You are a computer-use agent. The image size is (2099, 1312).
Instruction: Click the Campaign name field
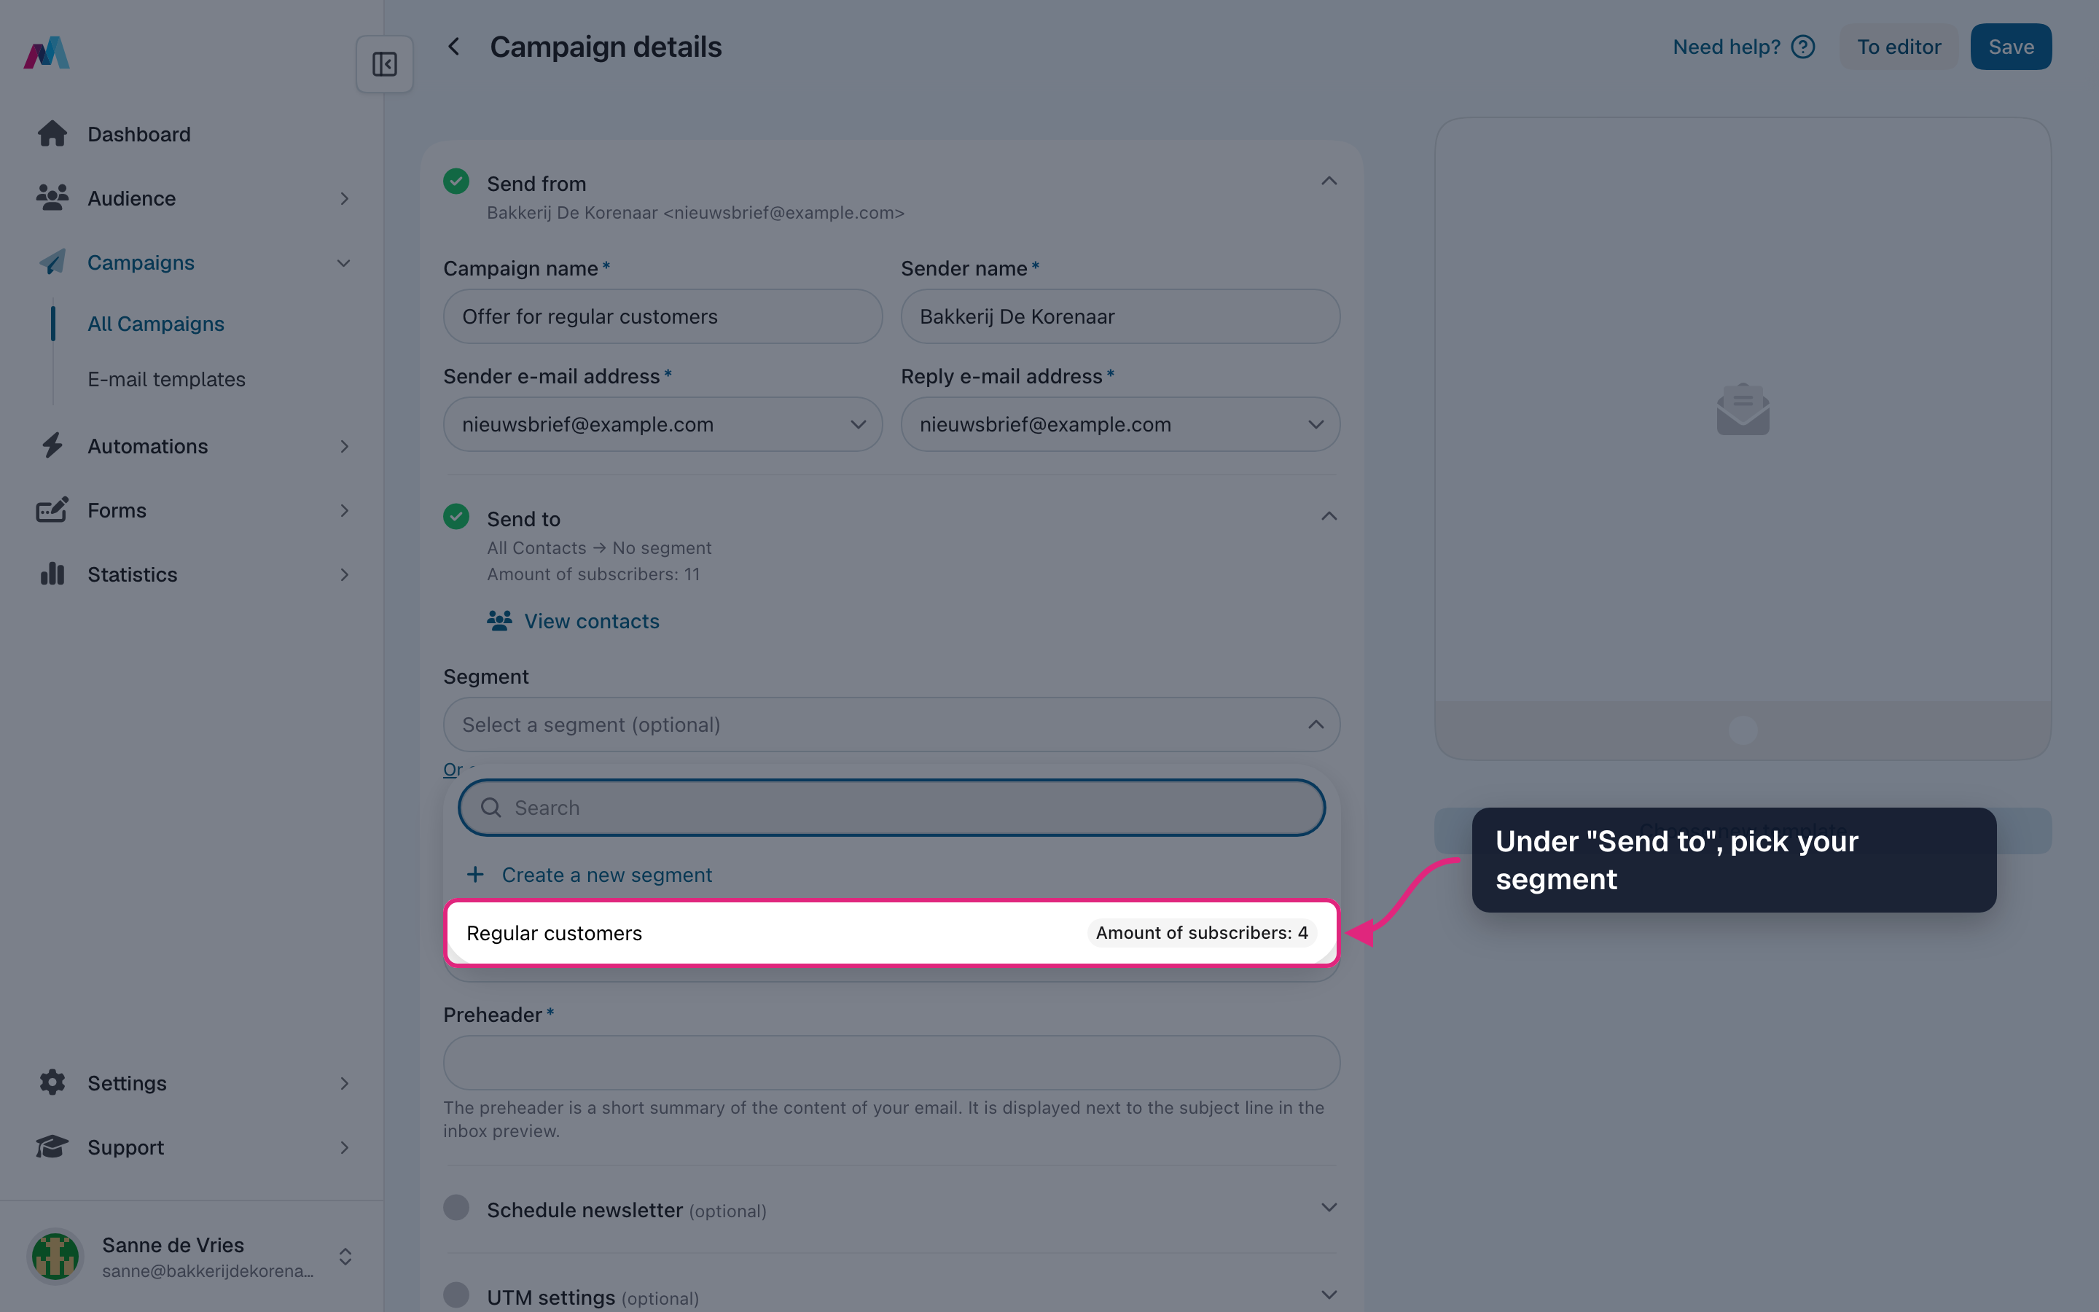point(662,317)
